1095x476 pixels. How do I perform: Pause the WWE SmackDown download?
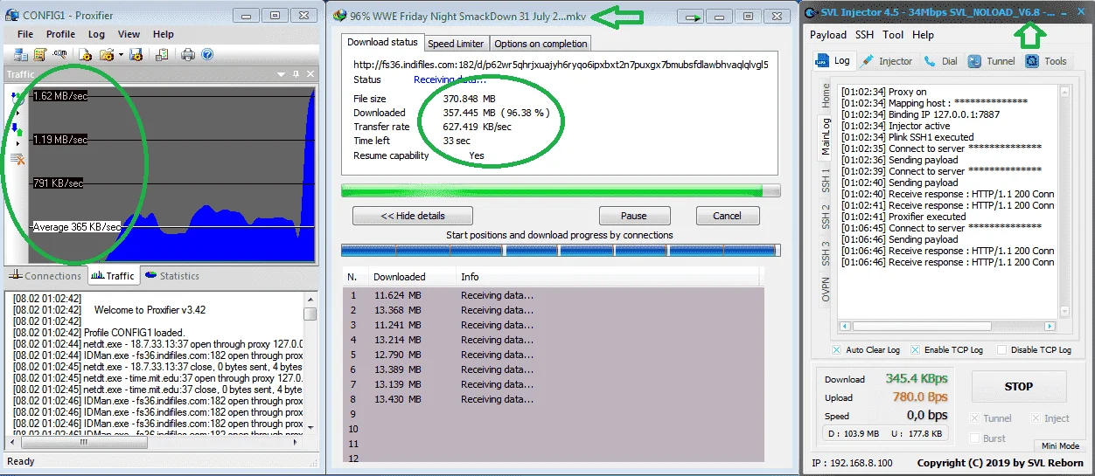634,216
